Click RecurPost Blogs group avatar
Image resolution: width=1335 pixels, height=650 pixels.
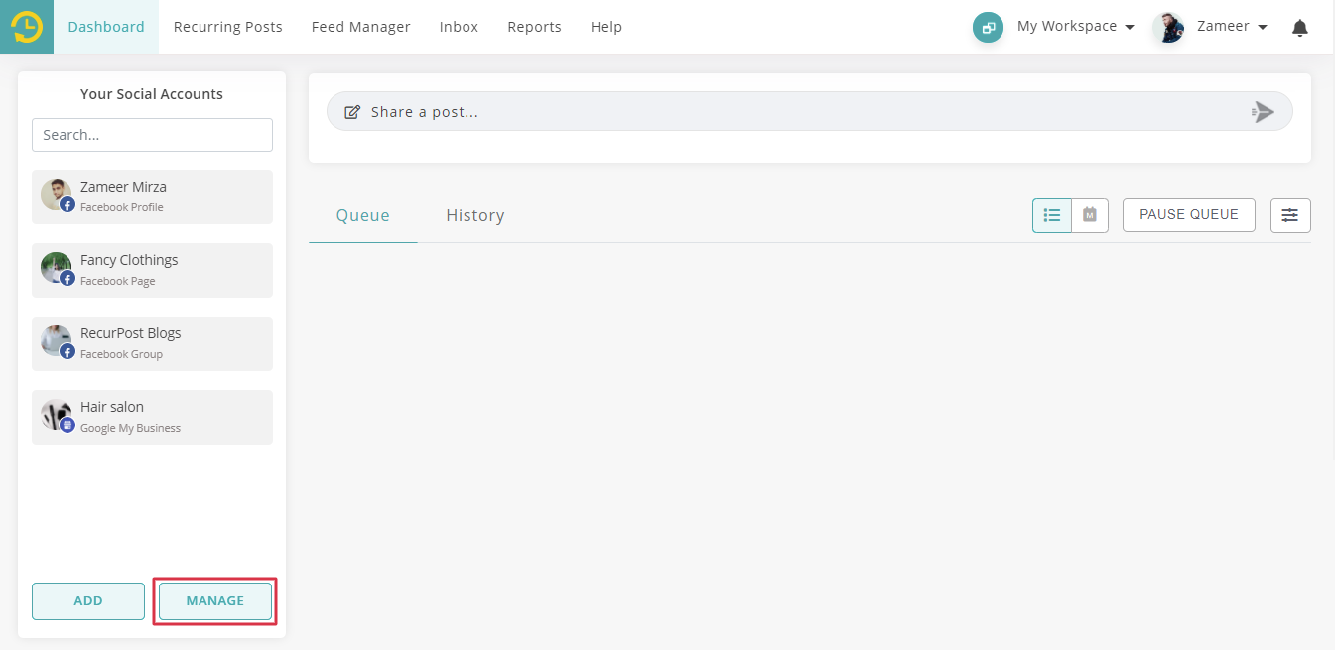click(x=57, y=341)
